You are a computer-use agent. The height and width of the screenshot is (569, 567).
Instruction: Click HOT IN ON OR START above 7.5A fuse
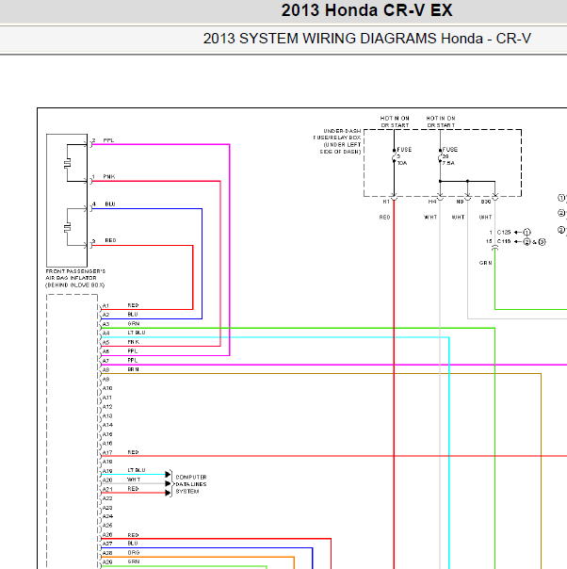pos(441,122)
